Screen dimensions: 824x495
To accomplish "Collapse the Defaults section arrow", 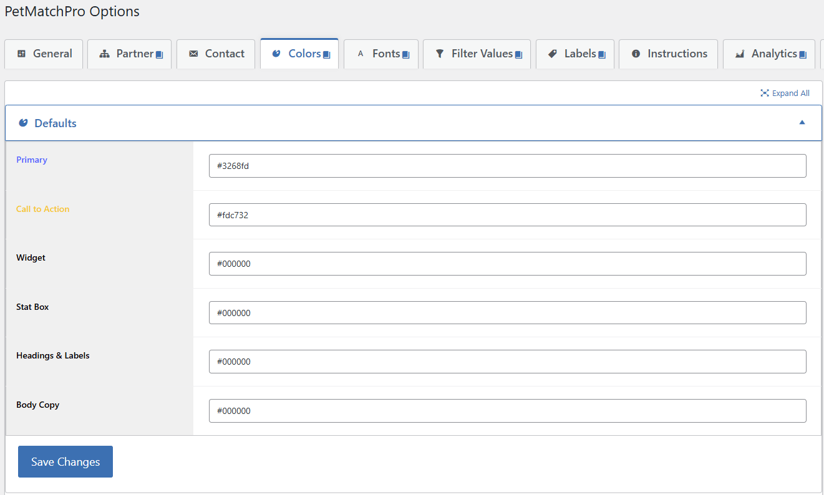I will click(x=802, y=123).
